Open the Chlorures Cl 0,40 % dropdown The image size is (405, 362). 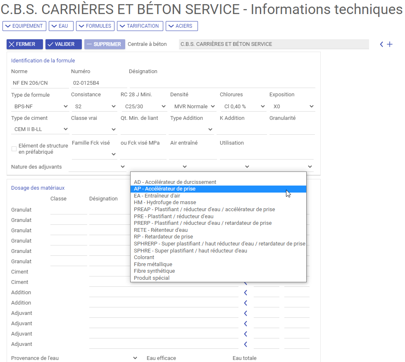tap(243, 106)
